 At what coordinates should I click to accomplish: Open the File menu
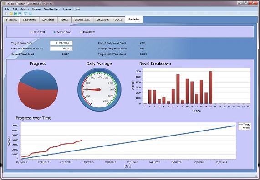pyautogui.click(x=7, y=9)
